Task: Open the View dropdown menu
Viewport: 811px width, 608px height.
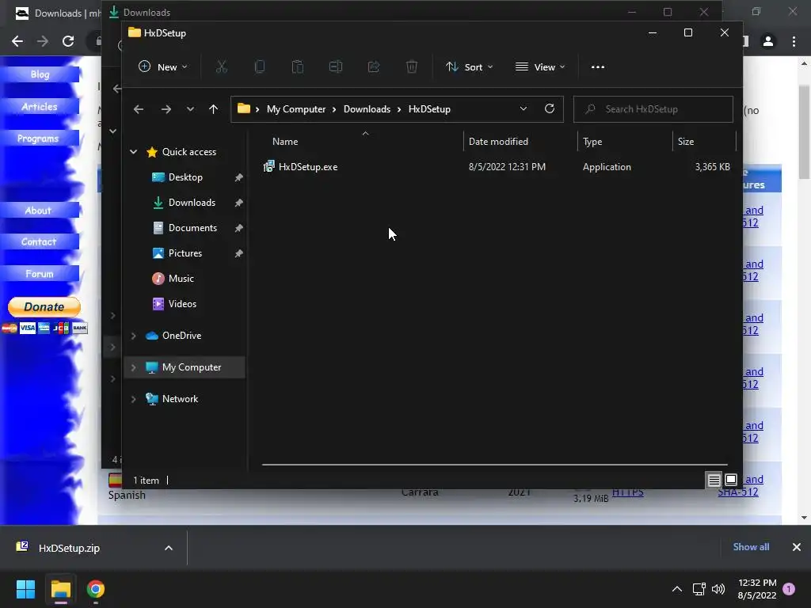Action: 540,66
